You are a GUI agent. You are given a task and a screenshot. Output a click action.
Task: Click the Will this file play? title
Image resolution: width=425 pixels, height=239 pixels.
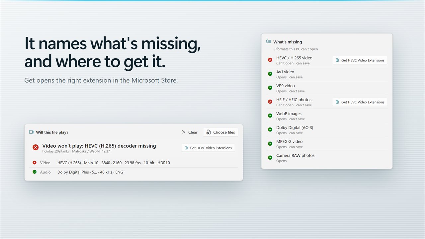pos(52,132)
